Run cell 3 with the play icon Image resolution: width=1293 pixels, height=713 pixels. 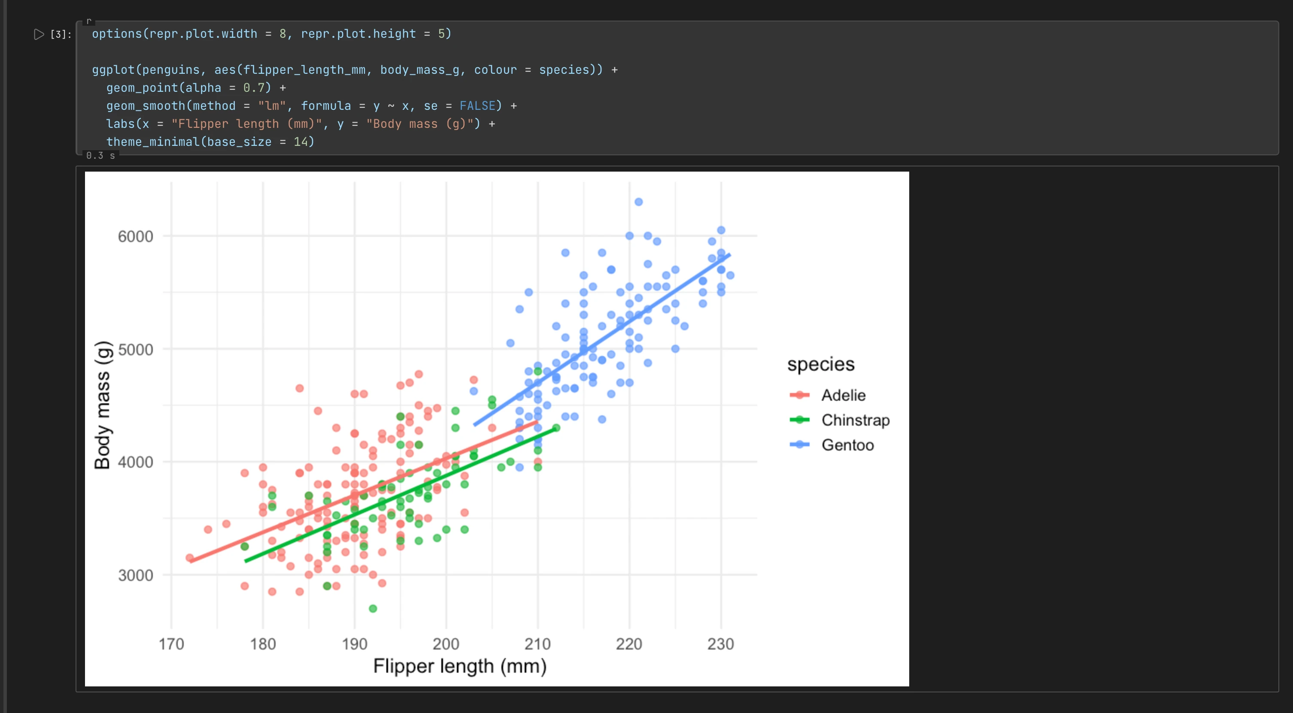tap(39, 34)
